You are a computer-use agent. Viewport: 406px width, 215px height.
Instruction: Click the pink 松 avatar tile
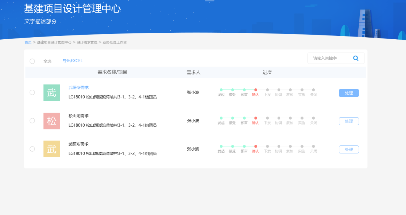tap(52, 121)
